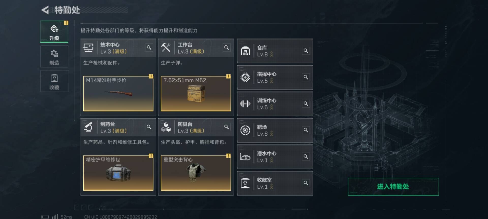Viewport: 488px width, 219px height.
Task: Click the 训练中心 dumbbell icon
Action: [245, 104]
